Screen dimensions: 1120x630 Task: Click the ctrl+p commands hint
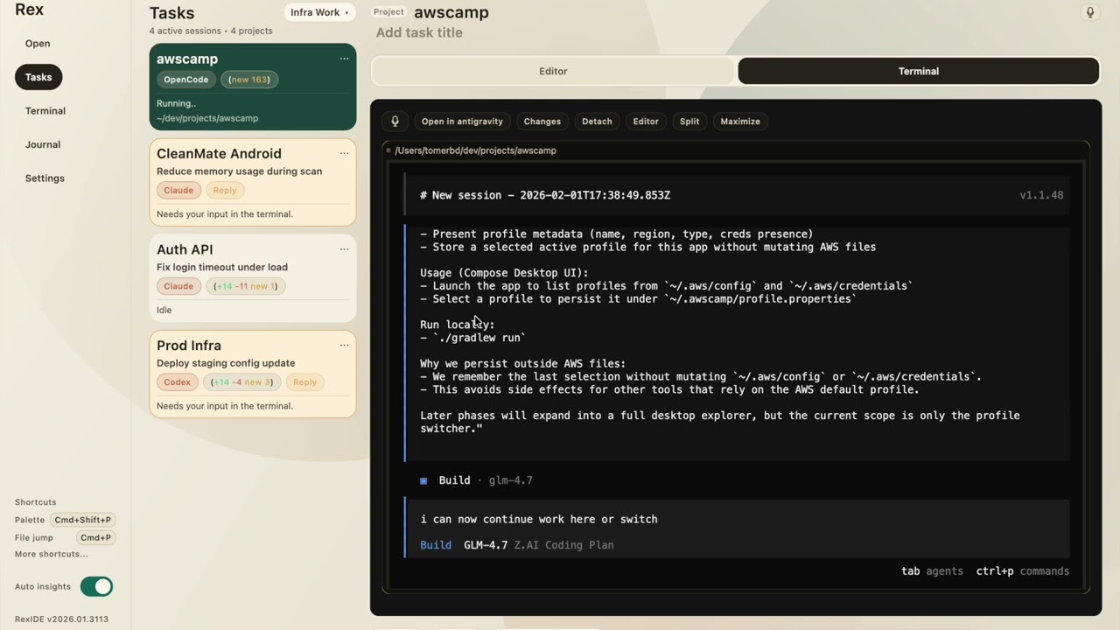[1023, 571]
